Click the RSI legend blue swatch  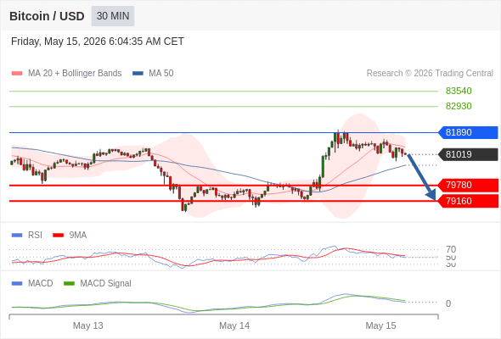pos(17,236)
